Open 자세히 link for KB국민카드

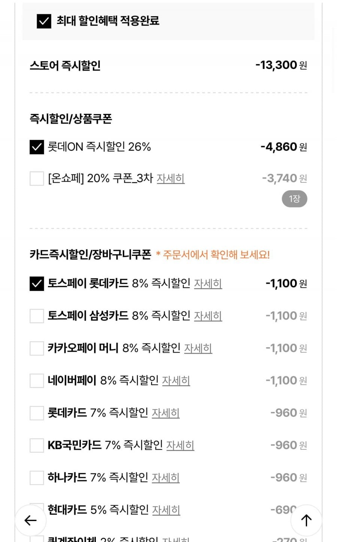(x=180, y=445)
